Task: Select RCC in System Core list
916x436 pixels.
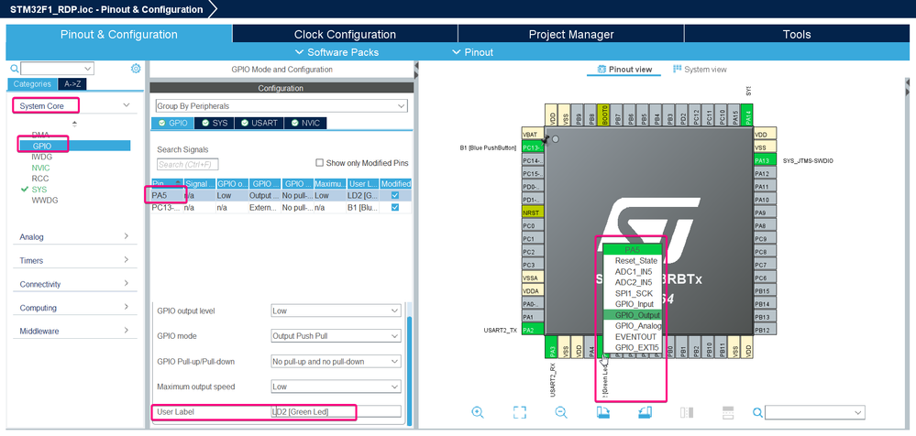Action: click(x=40, y=178)
